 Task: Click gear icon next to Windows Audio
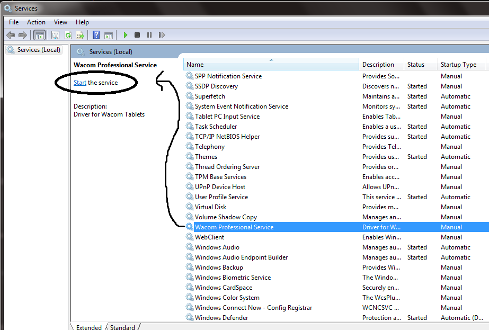(x=189, y=247)
